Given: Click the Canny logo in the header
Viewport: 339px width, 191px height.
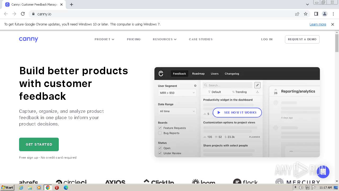Looking at the screenshot, I should [x=29, y=39].
